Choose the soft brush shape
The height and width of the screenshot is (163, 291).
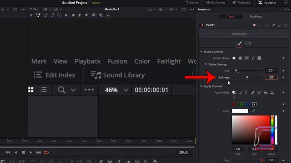point(234,58)
